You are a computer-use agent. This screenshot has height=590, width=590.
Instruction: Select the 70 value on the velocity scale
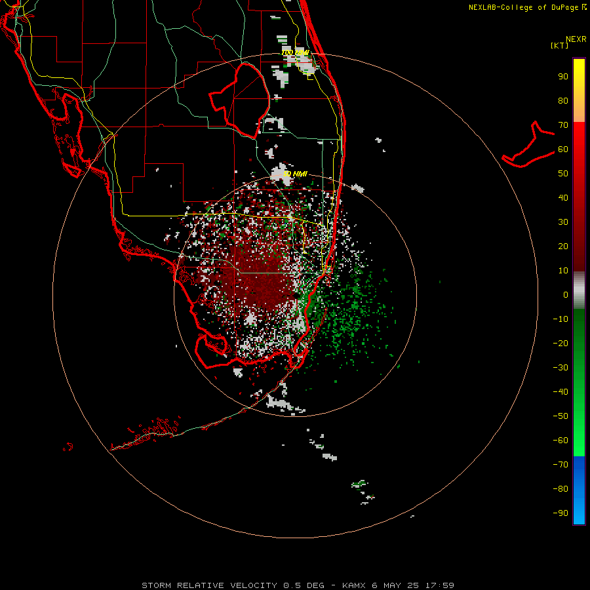pos(563,125)
